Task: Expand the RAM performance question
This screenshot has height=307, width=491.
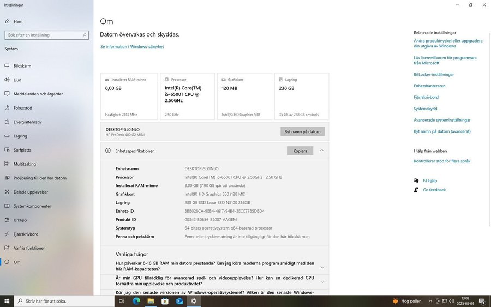Action: point(322,267)
